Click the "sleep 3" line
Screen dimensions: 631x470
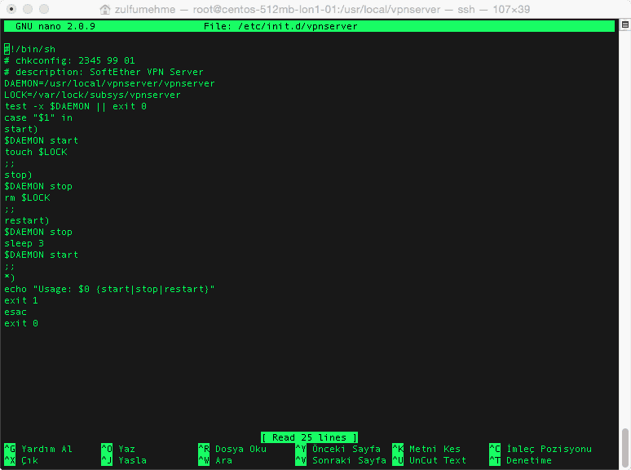24,243
